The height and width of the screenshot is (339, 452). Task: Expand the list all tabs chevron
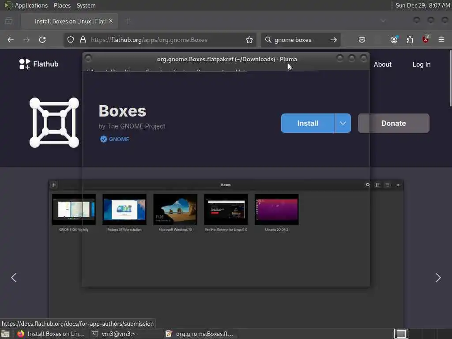pyautogui.click(x=383, y=21)
